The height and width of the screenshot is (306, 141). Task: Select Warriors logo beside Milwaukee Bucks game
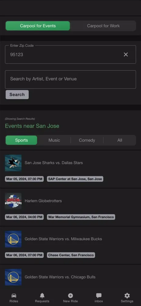pyautogui.click(x=13, y=239)
